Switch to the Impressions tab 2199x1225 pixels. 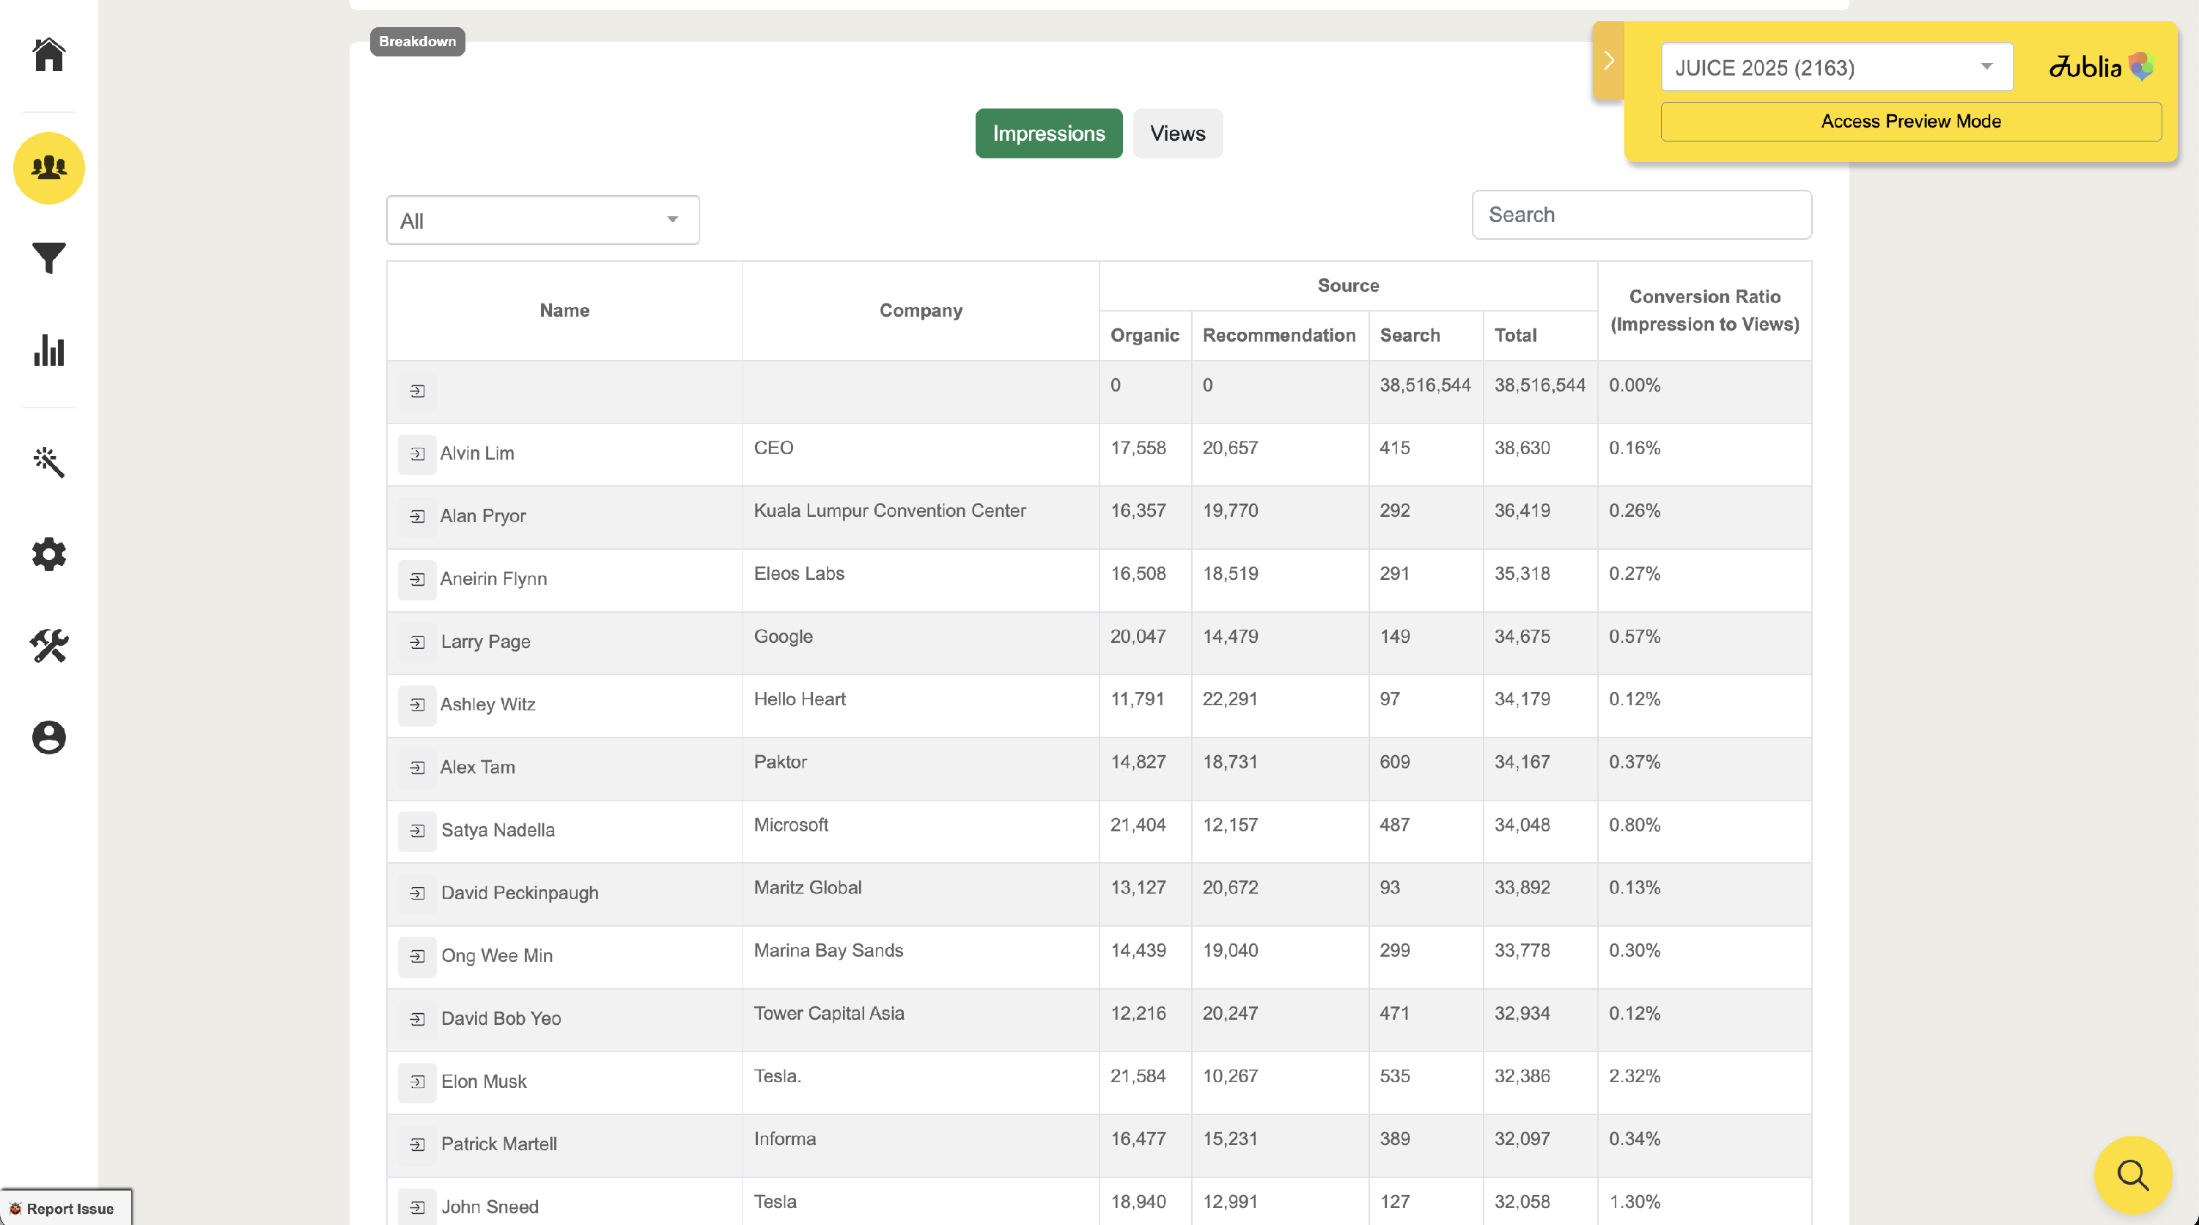[x=1048, y=133]
